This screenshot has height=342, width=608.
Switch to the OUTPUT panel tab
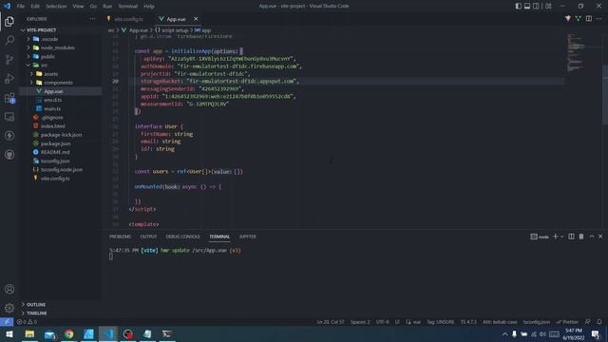click(x=148, y=237)
